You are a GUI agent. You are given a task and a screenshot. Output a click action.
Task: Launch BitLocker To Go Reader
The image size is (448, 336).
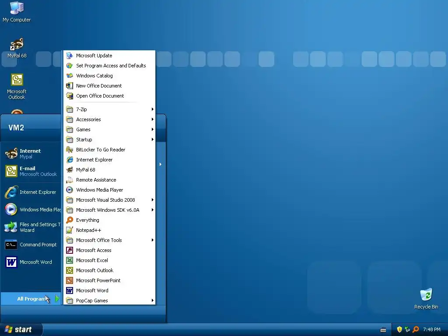[x=109, y=150]
